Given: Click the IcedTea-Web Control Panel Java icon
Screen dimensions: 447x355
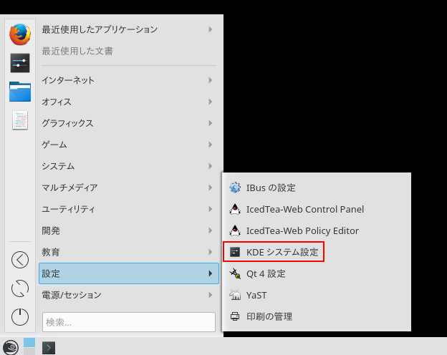Looking at the screenshot, I should [x=235, y=209].
